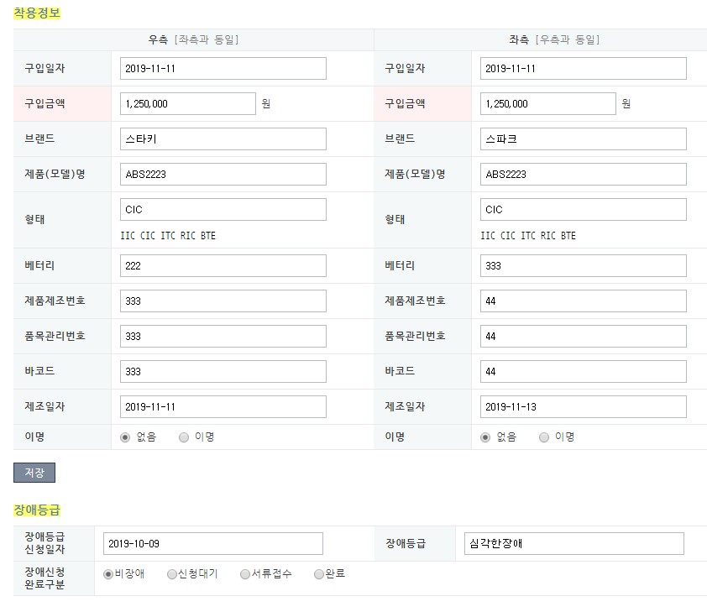Viewport: 707px width, 612px height.
Task: Choose 서류접수 for 장애신청 완료구분
Action: (245, 574)
